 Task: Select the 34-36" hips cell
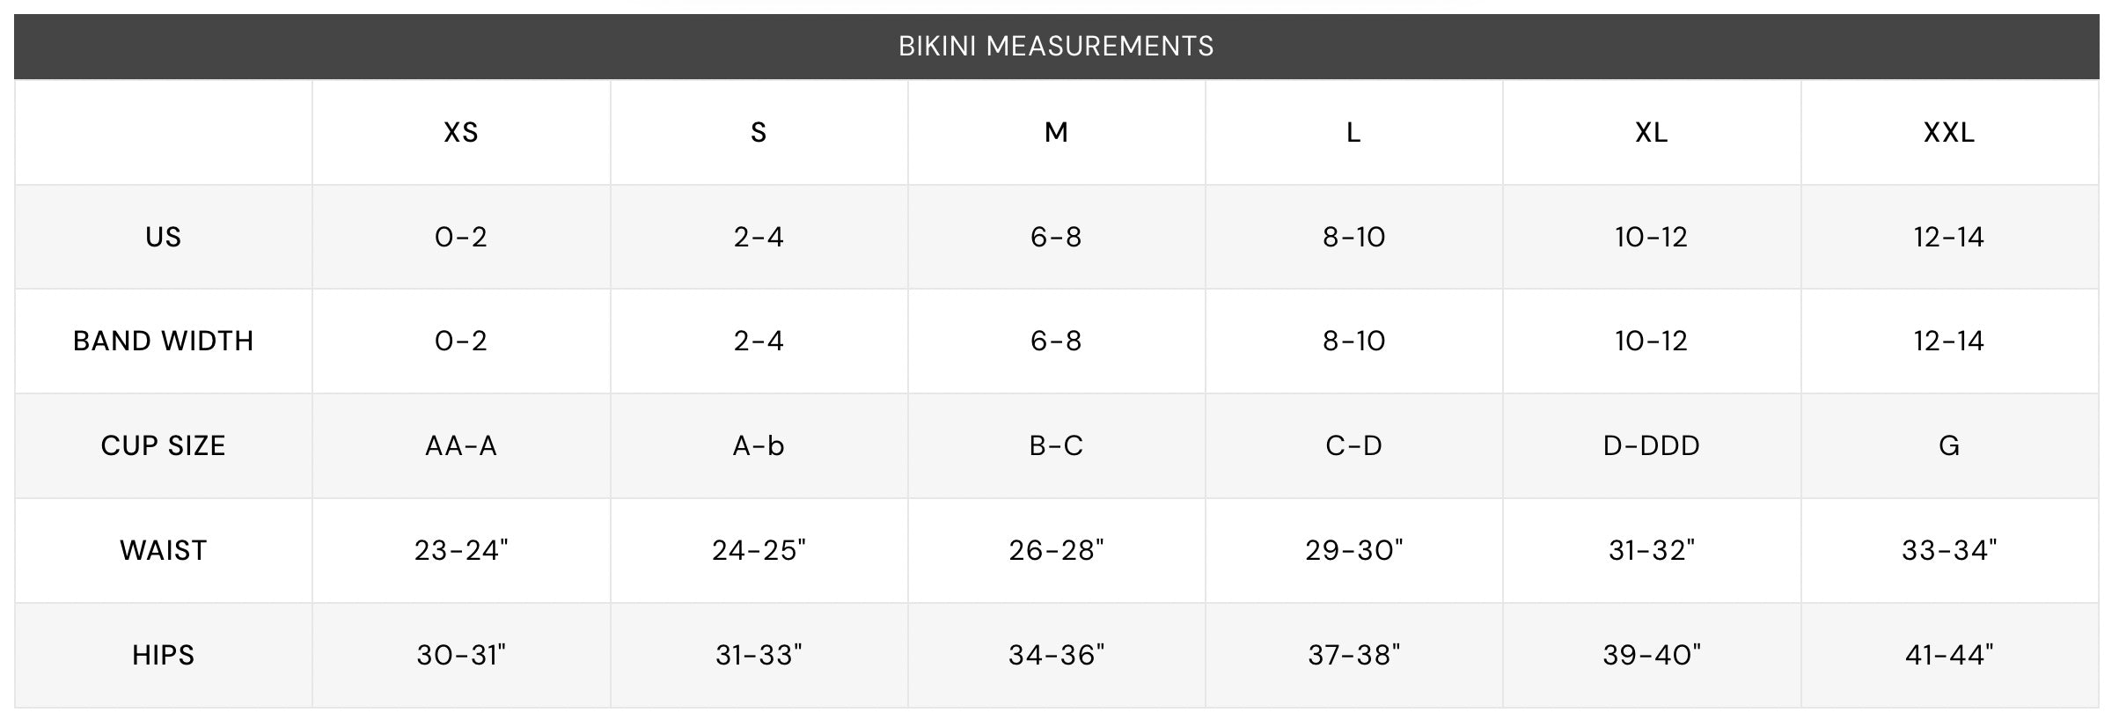(x=1056, y=655)
